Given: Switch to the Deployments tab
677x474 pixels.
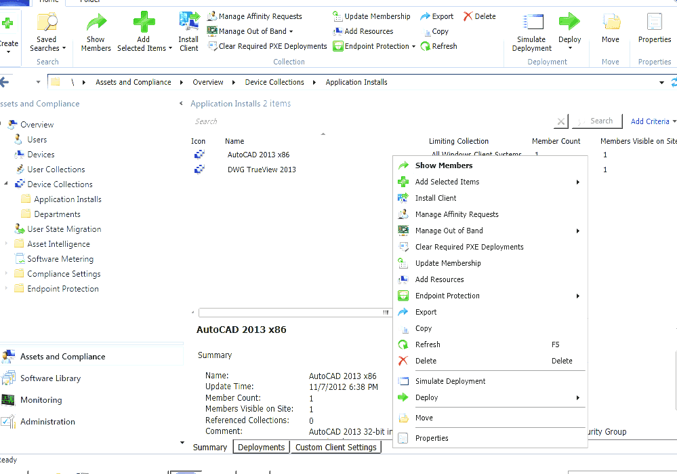Looking at the screenshot, I should point(261,447).
